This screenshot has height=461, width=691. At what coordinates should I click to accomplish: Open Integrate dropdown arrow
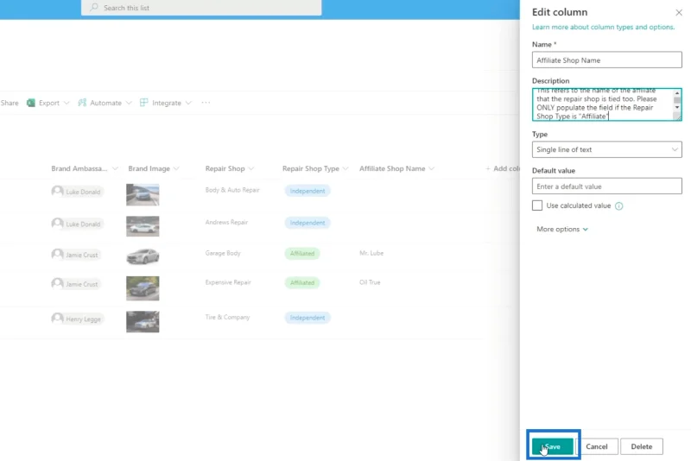(188, 103)
